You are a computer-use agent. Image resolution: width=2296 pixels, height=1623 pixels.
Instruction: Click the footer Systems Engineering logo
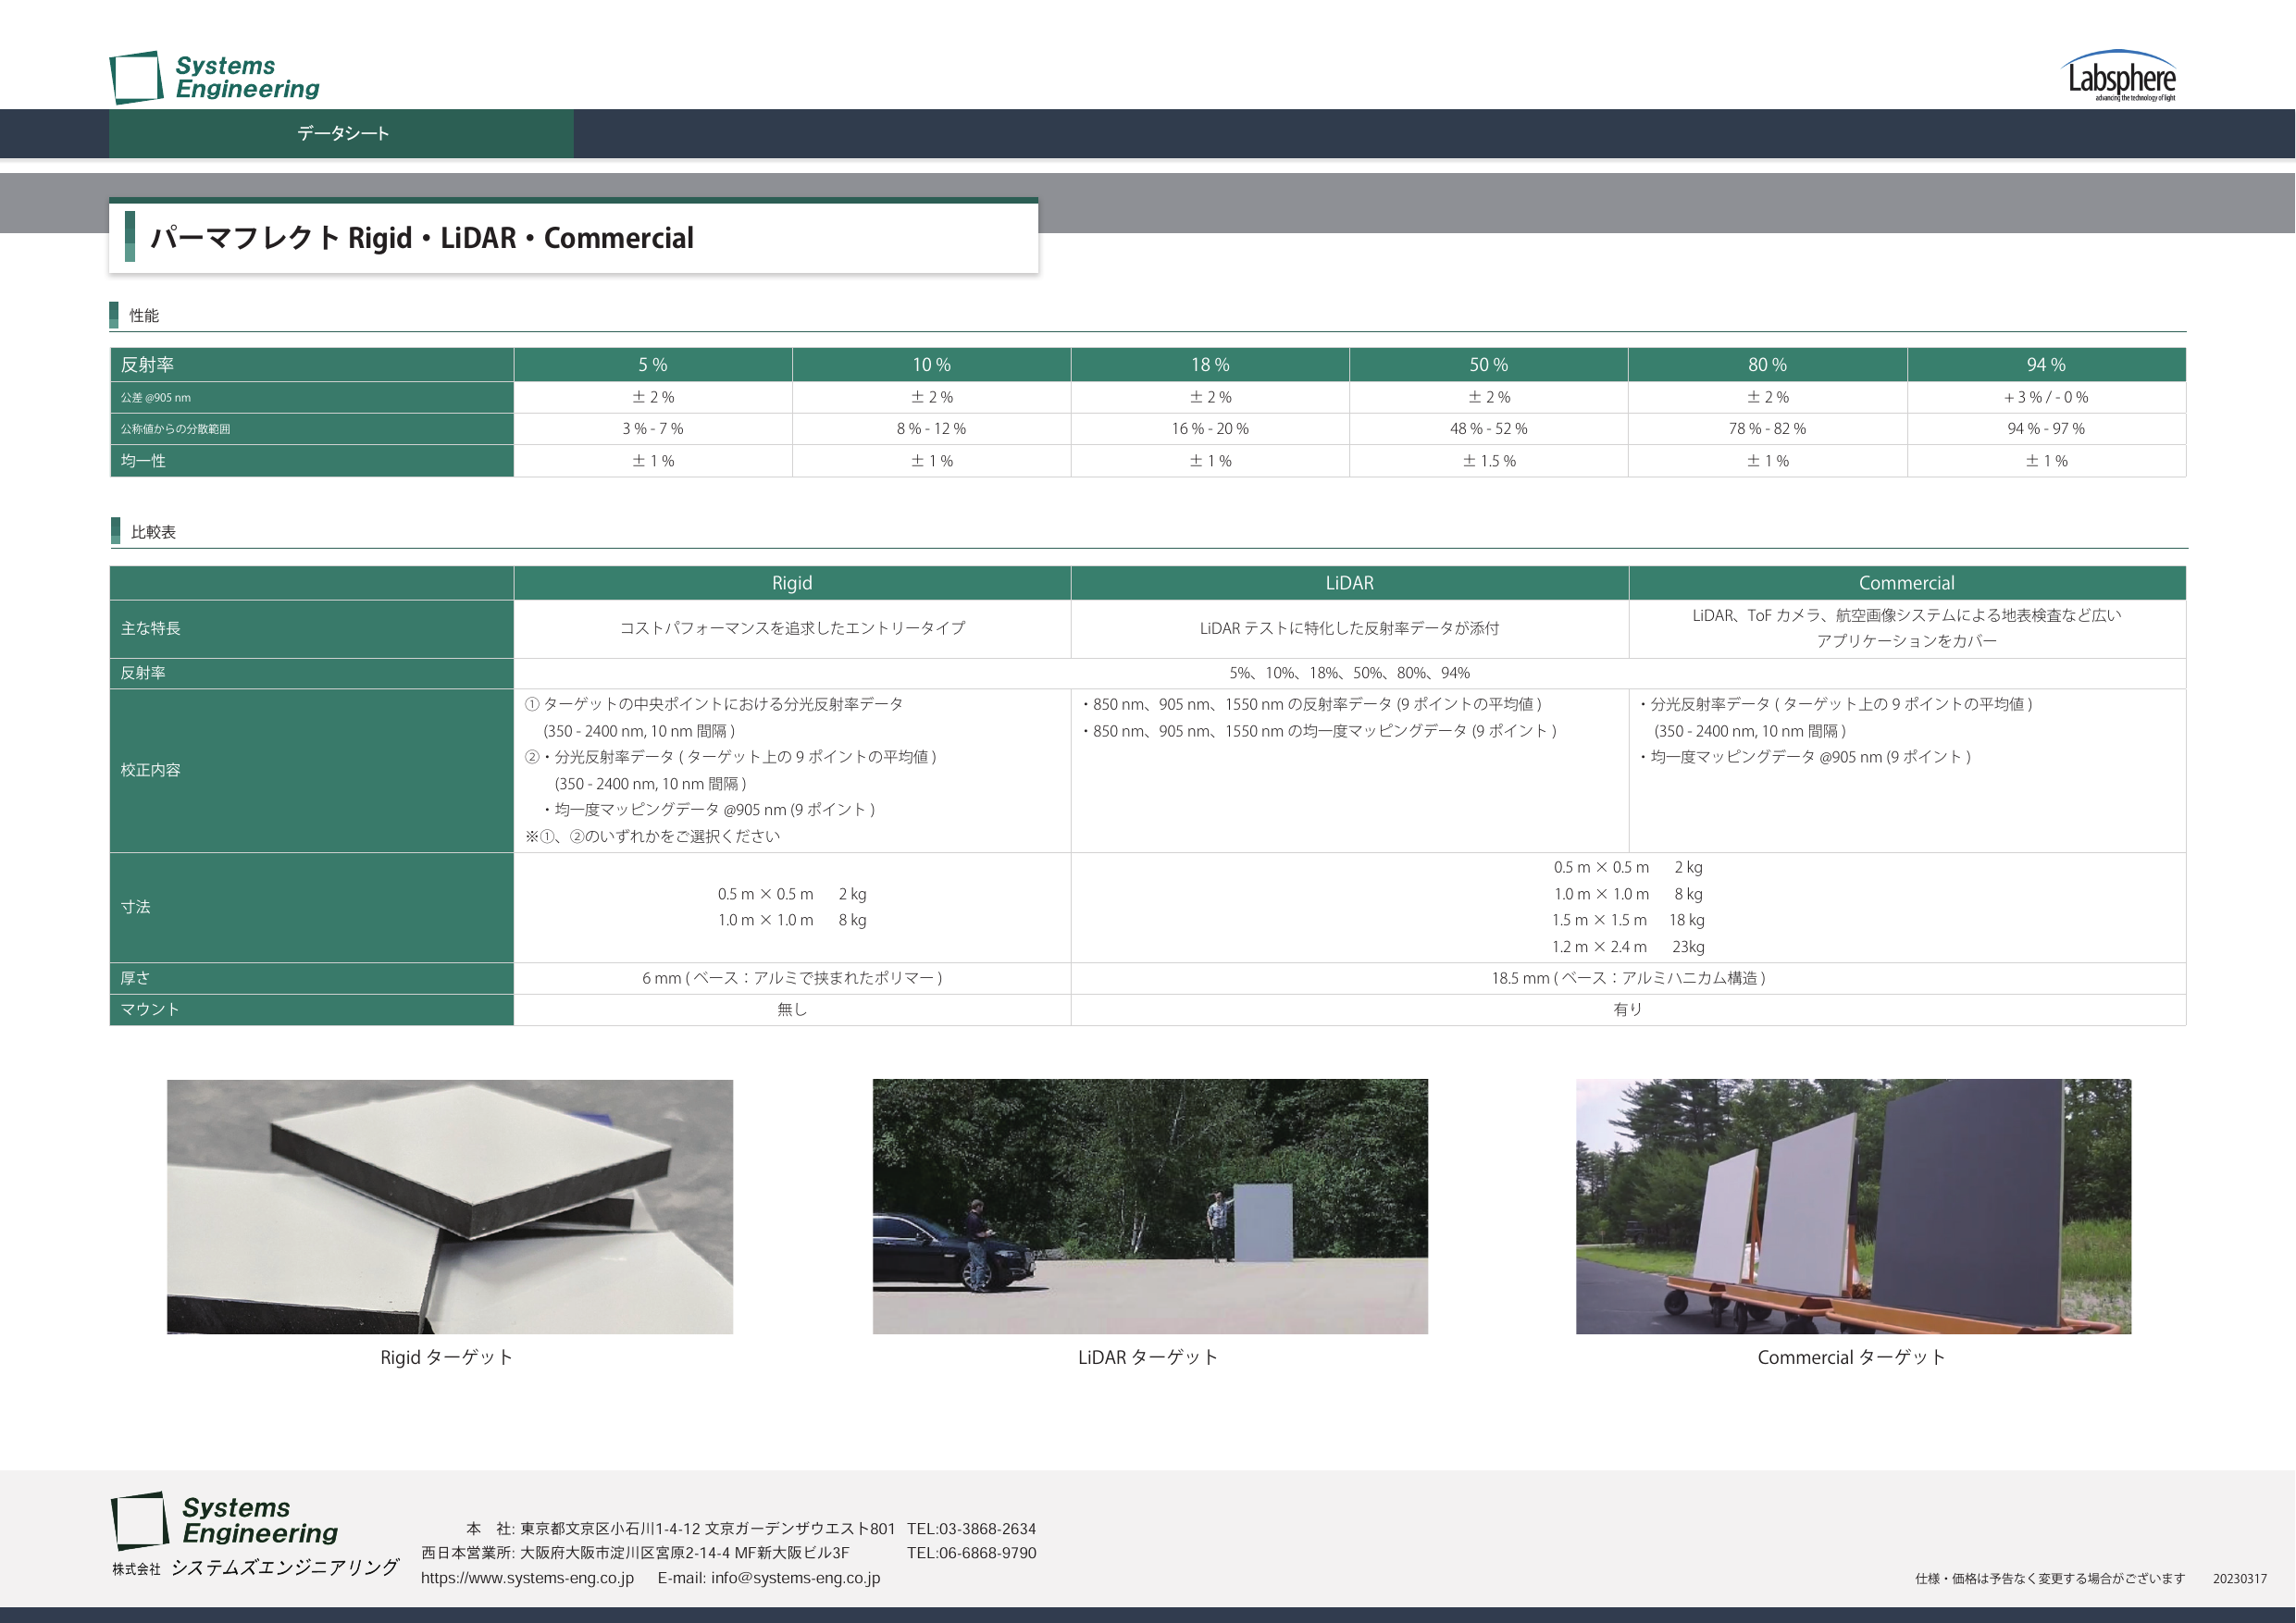pos(225,1520)
